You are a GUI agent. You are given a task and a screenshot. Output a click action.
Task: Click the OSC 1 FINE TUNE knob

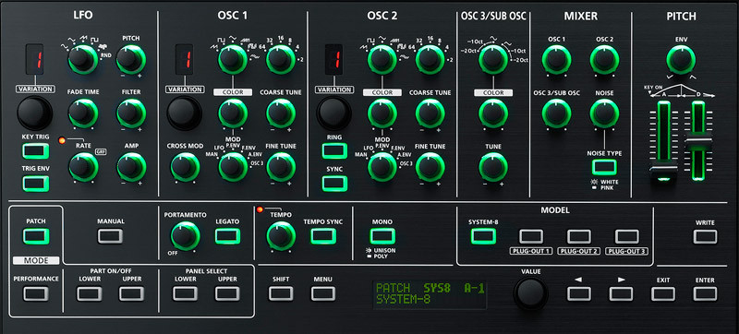(281, 167)
